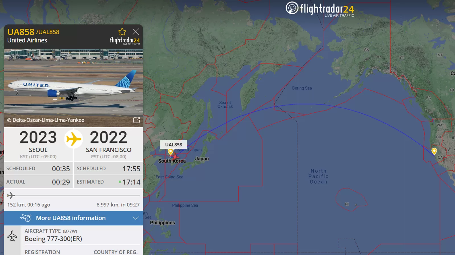Click flight progress bar airplane marker

[x=11, y=195]
